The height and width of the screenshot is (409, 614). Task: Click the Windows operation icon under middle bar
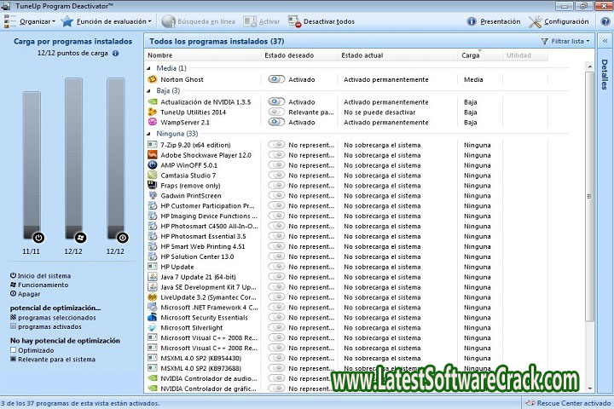click(80, 238)
